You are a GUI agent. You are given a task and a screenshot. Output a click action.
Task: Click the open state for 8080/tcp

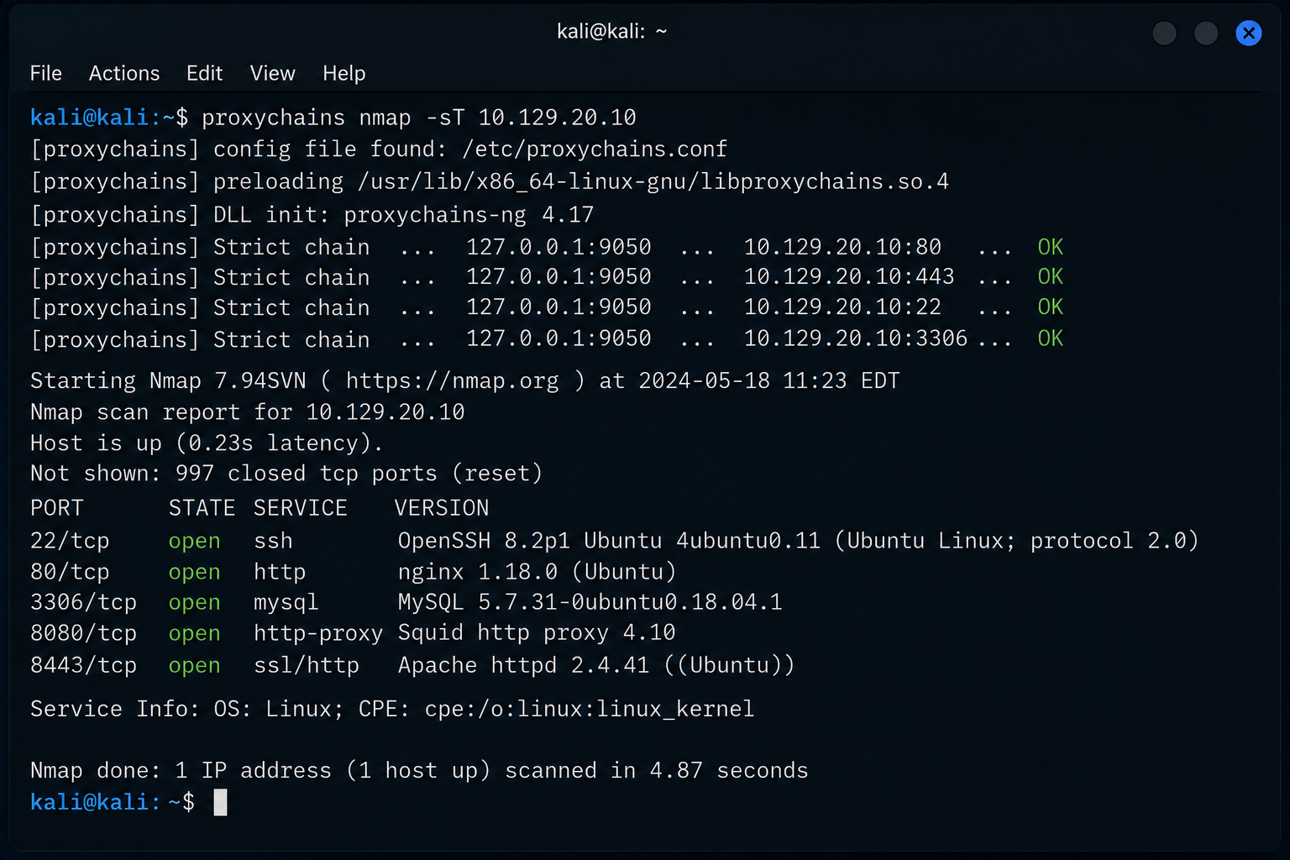coord(195,634)
